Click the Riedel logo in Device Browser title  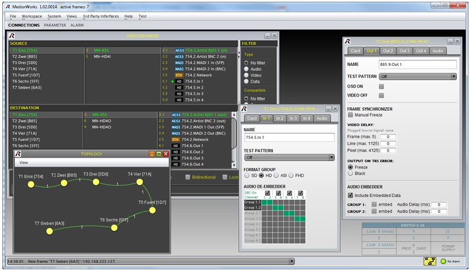[x=12, y=36]
